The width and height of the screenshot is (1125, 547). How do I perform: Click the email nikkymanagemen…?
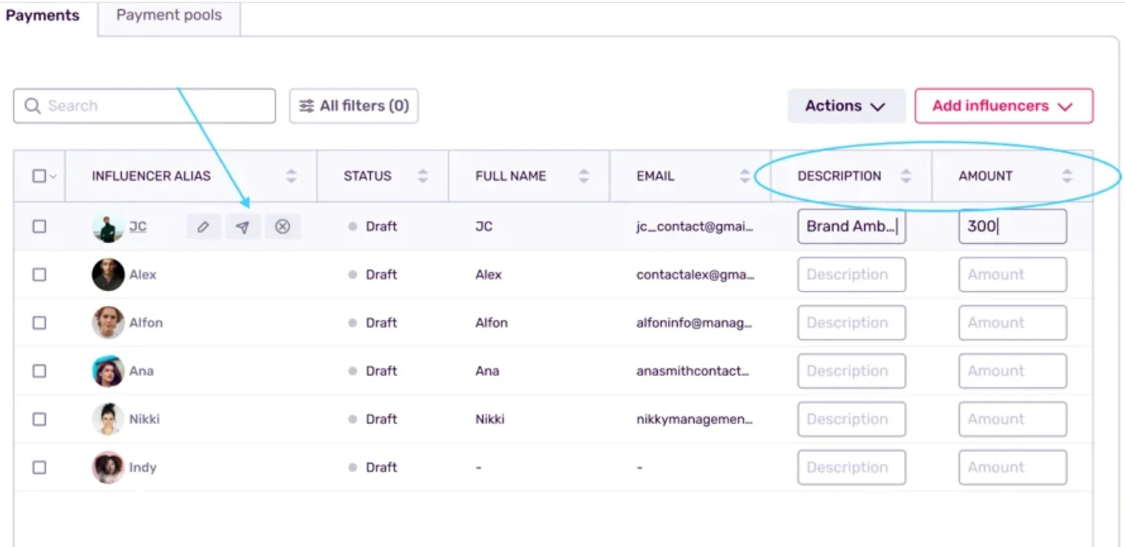pyautogui.click(x=694, y=419)
